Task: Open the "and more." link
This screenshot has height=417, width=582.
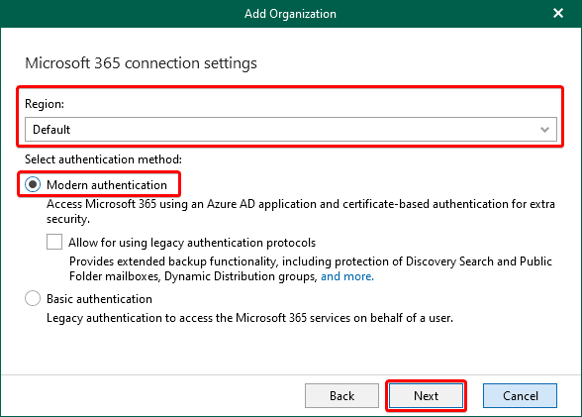Action: pos(347,276)
